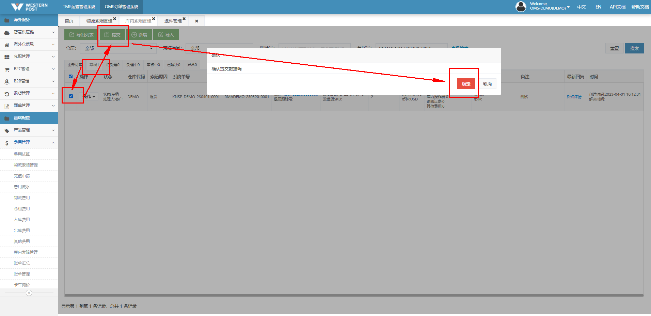Click the 海外仓信息 home icon

(7, 45)
